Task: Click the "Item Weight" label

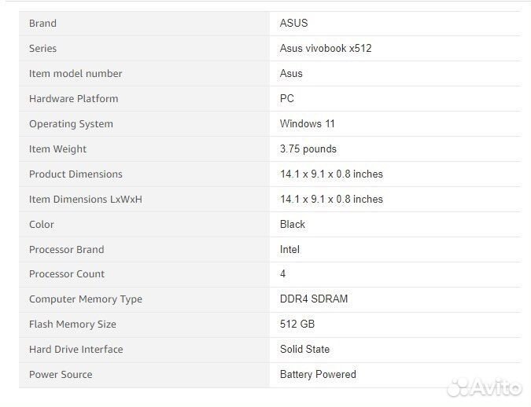Action: pyautogui.click(x=57, y=149)
